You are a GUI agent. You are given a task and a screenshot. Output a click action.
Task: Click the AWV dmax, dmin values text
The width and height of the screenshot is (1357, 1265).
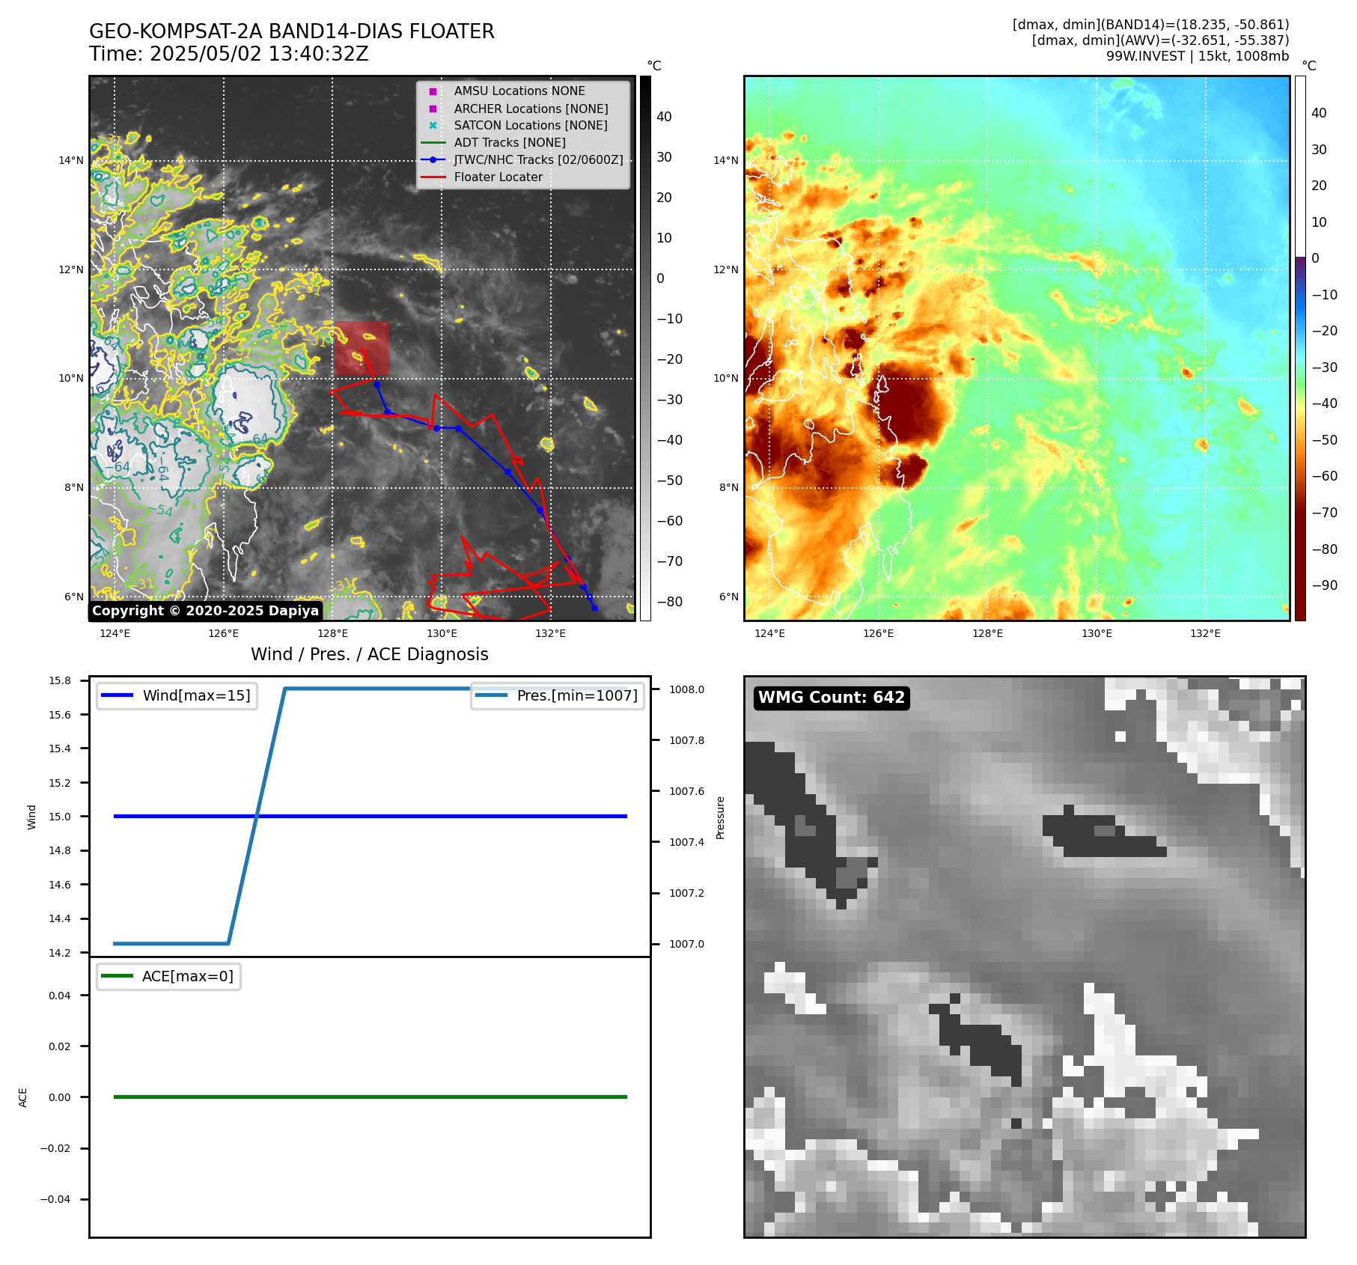(x=1160, y=40)
